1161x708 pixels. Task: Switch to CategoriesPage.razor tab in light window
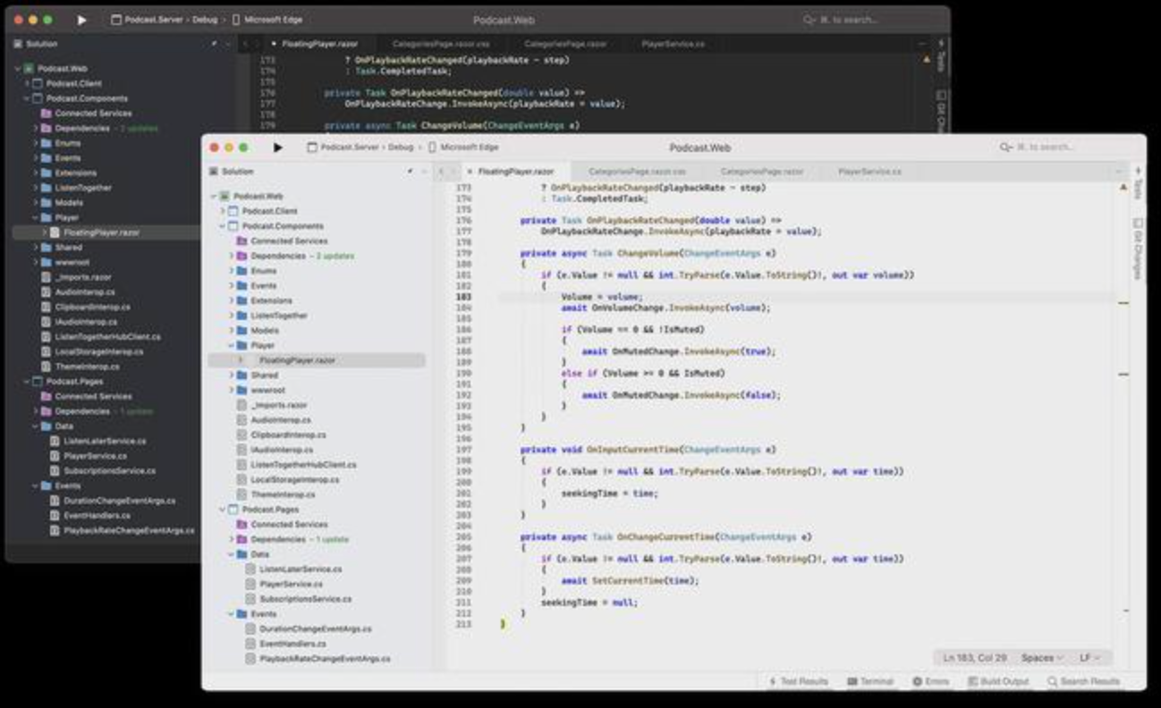[x=762, y=171]
